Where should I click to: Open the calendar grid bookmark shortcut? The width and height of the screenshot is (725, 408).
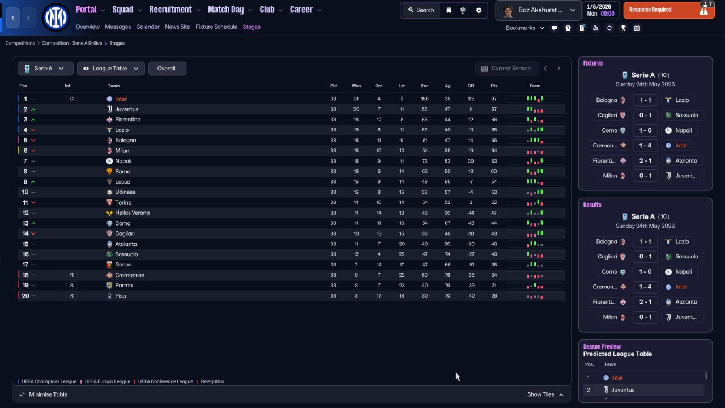pyautogui.click(x=637, y=28)
